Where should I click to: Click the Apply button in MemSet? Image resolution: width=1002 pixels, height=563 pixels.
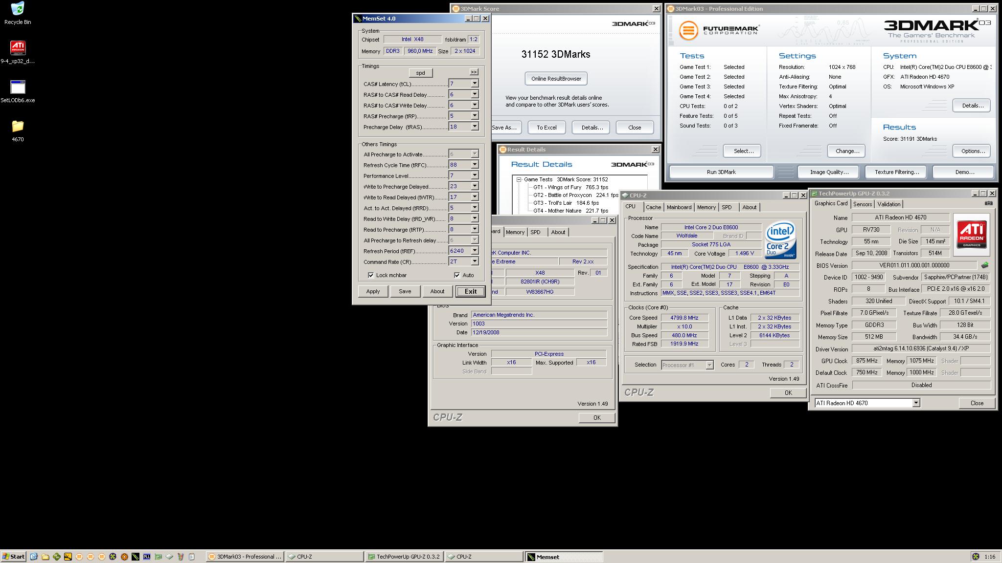(x=373, y=291)
